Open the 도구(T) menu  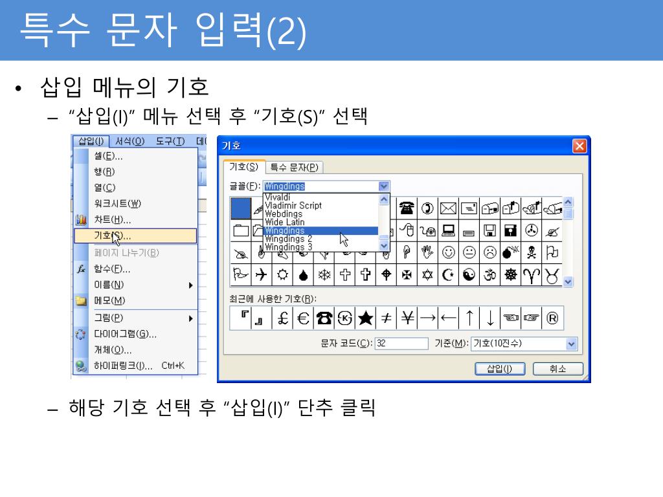pos(170,141)
